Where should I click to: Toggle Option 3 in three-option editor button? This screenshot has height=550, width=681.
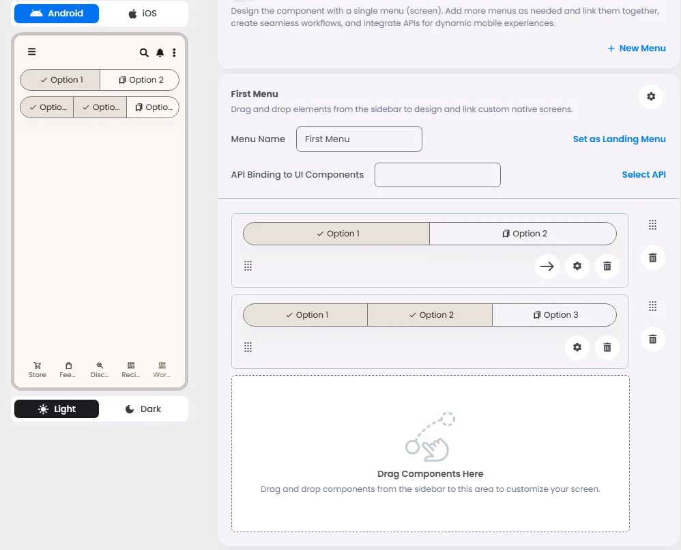pos(555,315)
